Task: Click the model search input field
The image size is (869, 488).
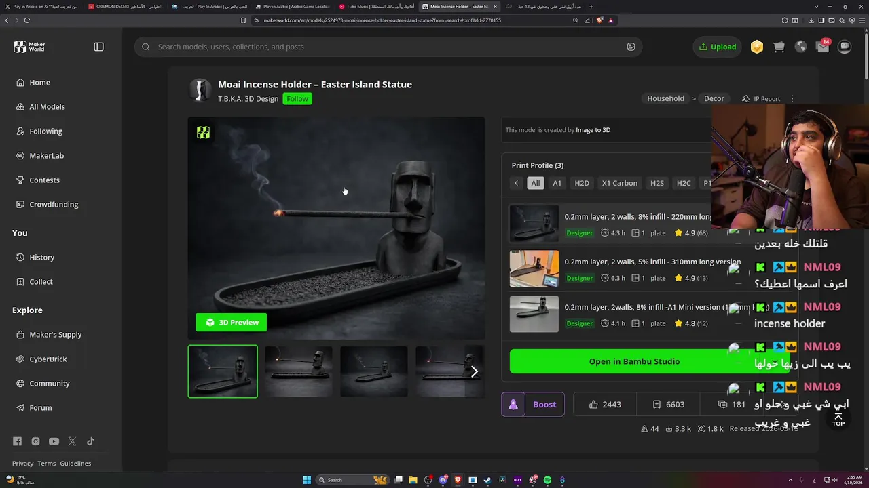Action: 388,47
